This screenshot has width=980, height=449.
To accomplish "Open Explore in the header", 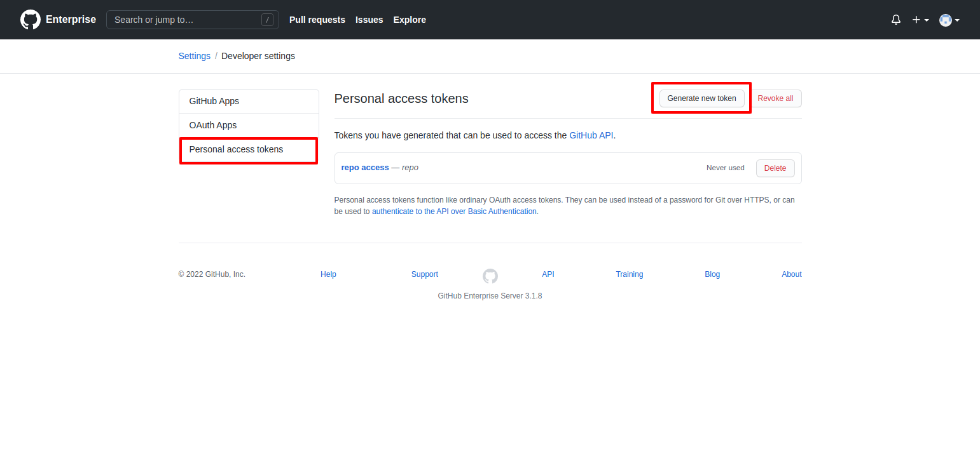I will coord(410,20).
